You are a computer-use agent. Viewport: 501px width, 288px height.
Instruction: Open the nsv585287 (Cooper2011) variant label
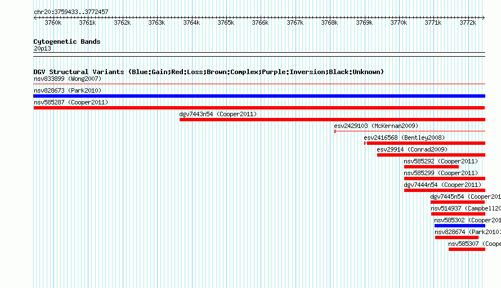[x=71, y=102]
